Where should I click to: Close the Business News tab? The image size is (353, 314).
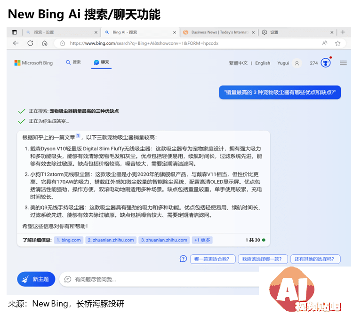click(x=253, y=32)
